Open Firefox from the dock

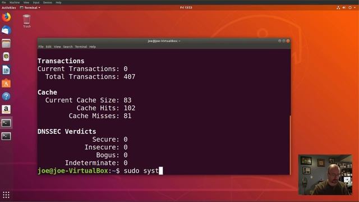pyautogui.click(x=6, y=17)
